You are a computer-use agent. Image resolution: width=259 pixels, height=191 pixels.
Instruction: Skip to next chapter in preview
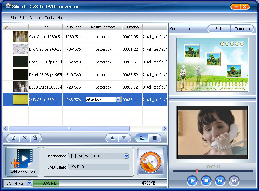click(234, 181)
